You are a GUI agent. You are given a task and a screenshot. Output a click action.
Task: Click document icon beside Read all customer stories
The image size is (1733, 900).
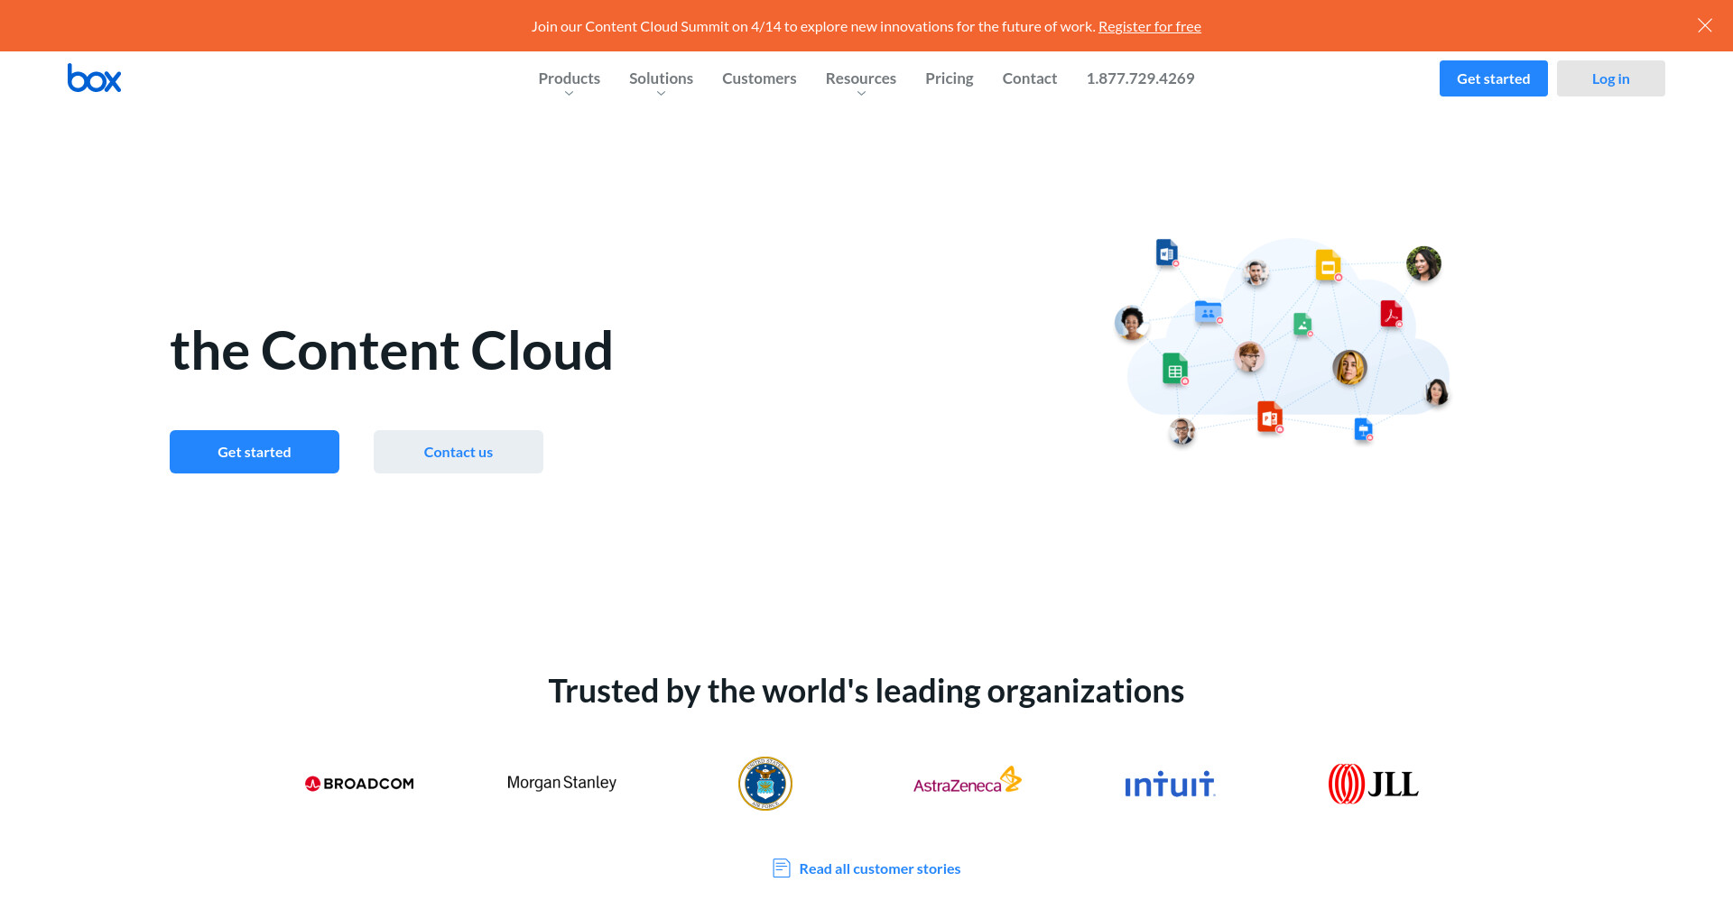pos(782,868)
